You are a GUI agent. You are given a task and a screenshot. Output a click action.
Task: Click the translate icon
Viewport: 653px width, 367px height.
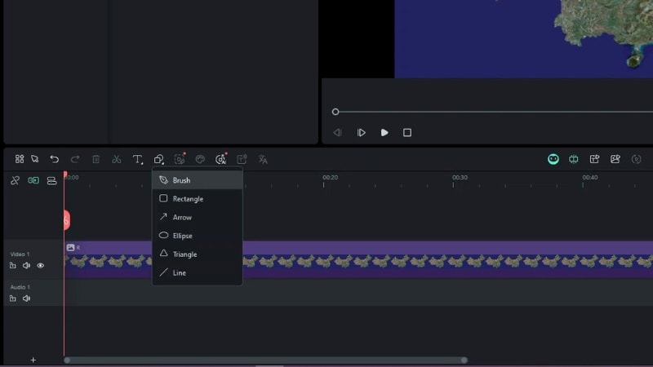point(262,159)
